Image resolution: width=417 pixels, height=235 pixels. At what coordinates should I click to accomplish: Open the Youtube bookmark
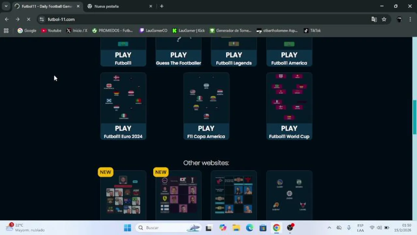click(51, 30)
